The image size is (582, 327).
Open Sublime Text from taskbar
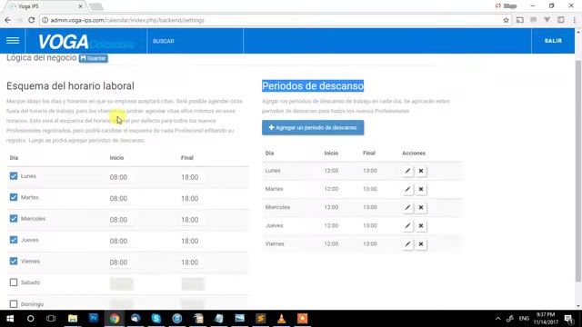[x=261, y=319]
